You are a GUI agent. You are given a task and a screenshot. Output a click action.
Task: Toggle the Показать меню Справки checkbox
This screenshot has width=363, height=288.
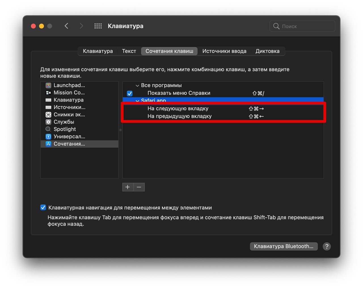[130, 93]
